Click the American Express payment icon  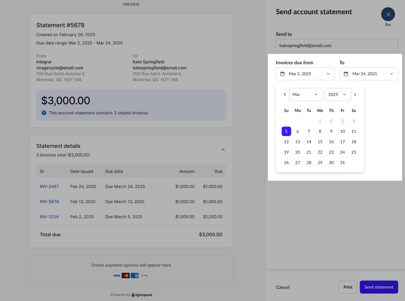[x=135, y=275]
